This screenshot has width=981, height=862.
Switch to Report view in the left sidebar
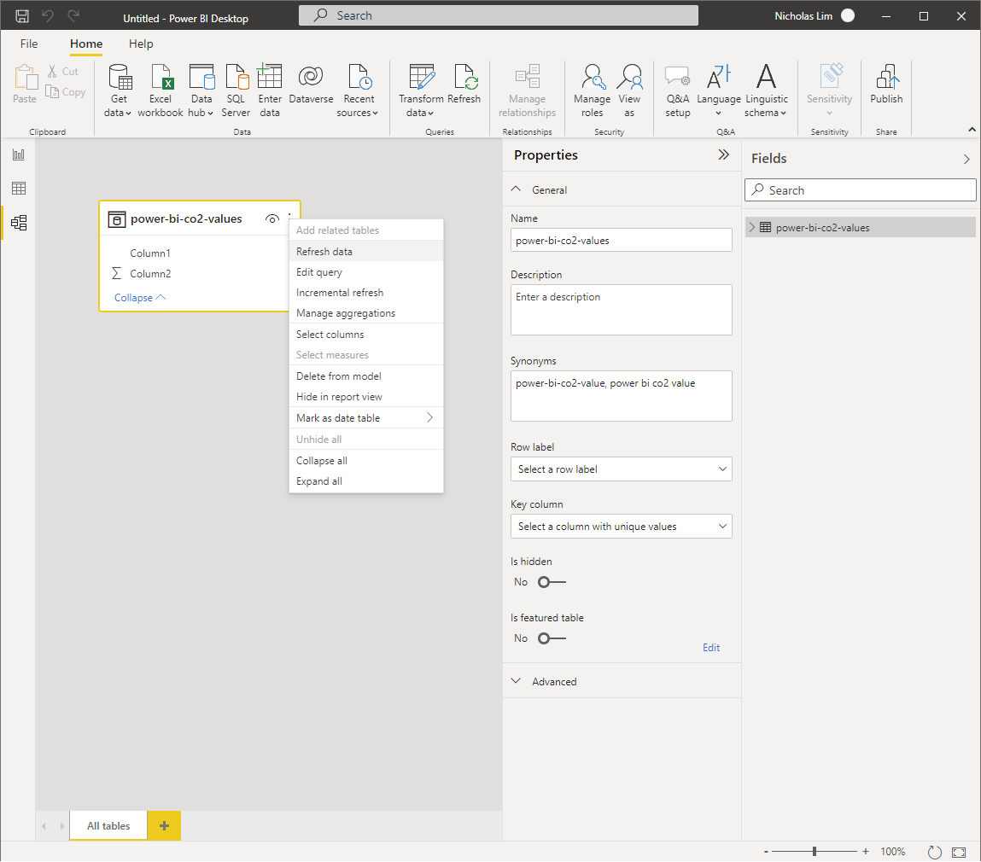pyautogui.click(x=19, y=154)
